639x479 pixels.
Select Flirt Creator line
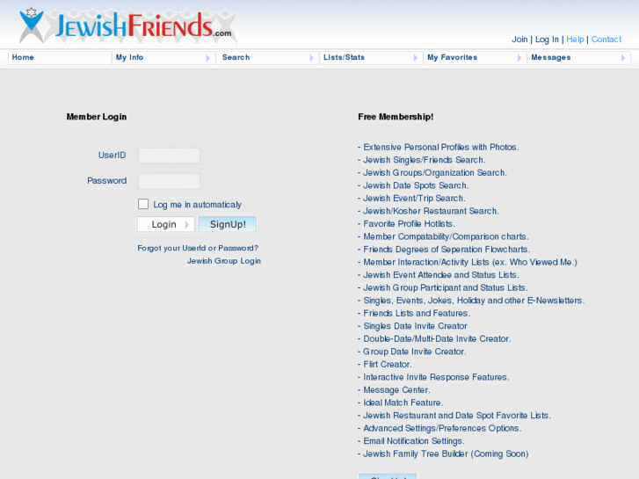385,365
